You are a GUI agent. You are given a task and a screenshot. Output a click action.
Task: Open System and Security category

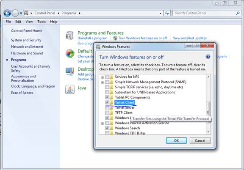[x=26, y=40]
